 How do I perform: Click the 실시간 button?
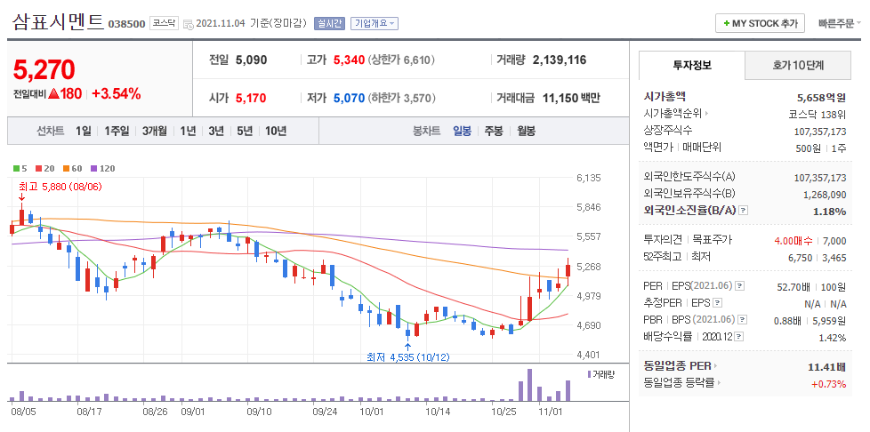click(329, 23)
